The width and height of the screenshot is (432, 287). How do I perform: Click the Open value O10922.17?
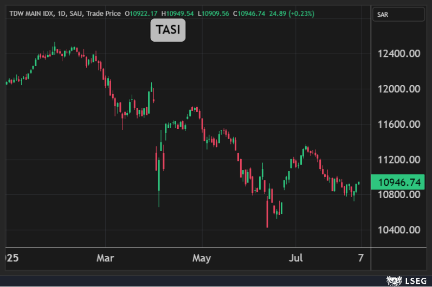point(141,13)
